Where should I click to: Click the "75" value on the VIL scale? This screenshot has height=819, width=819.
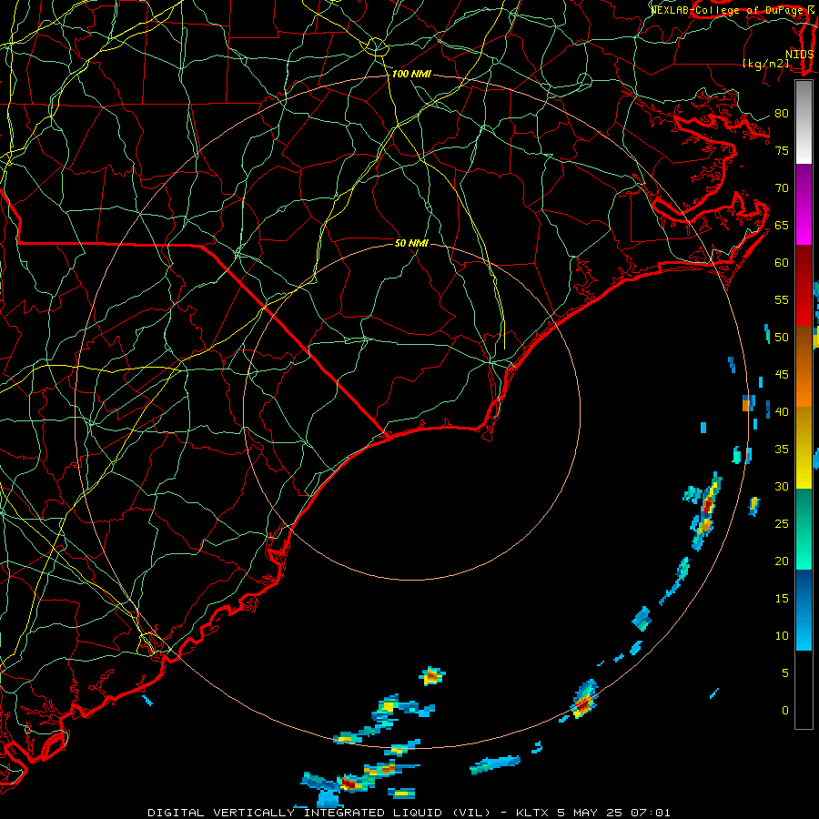782,150
